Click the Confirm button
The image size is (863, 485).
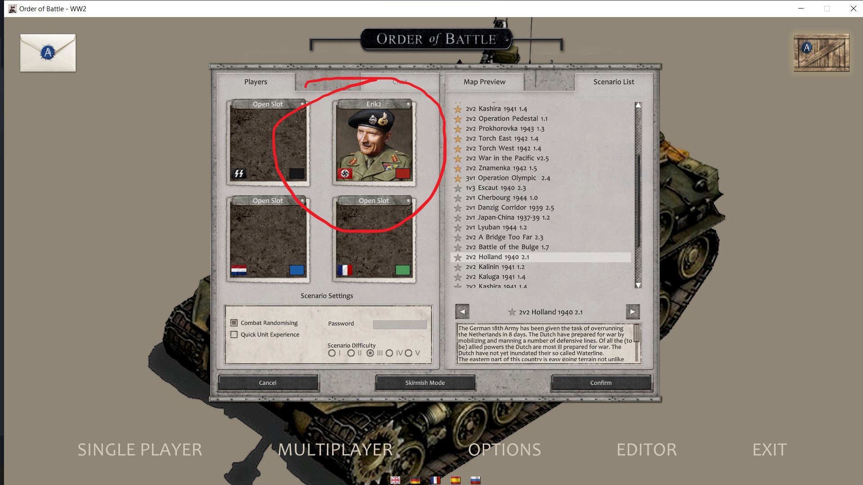[x=601, y=383]
